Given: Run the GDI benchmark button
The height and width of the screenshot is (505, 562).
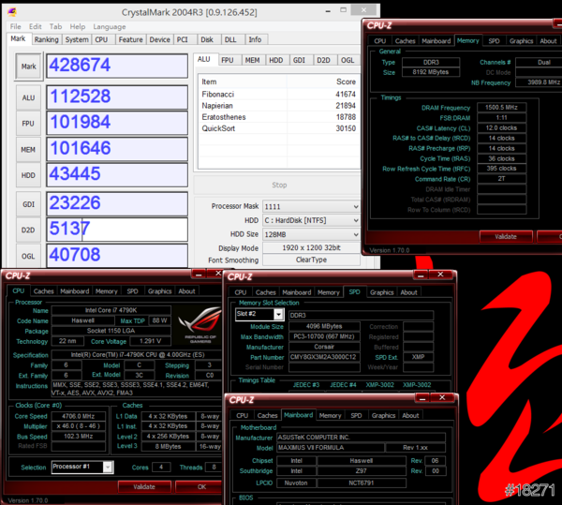Looking at the screenshot, I should tap(28, 204).
